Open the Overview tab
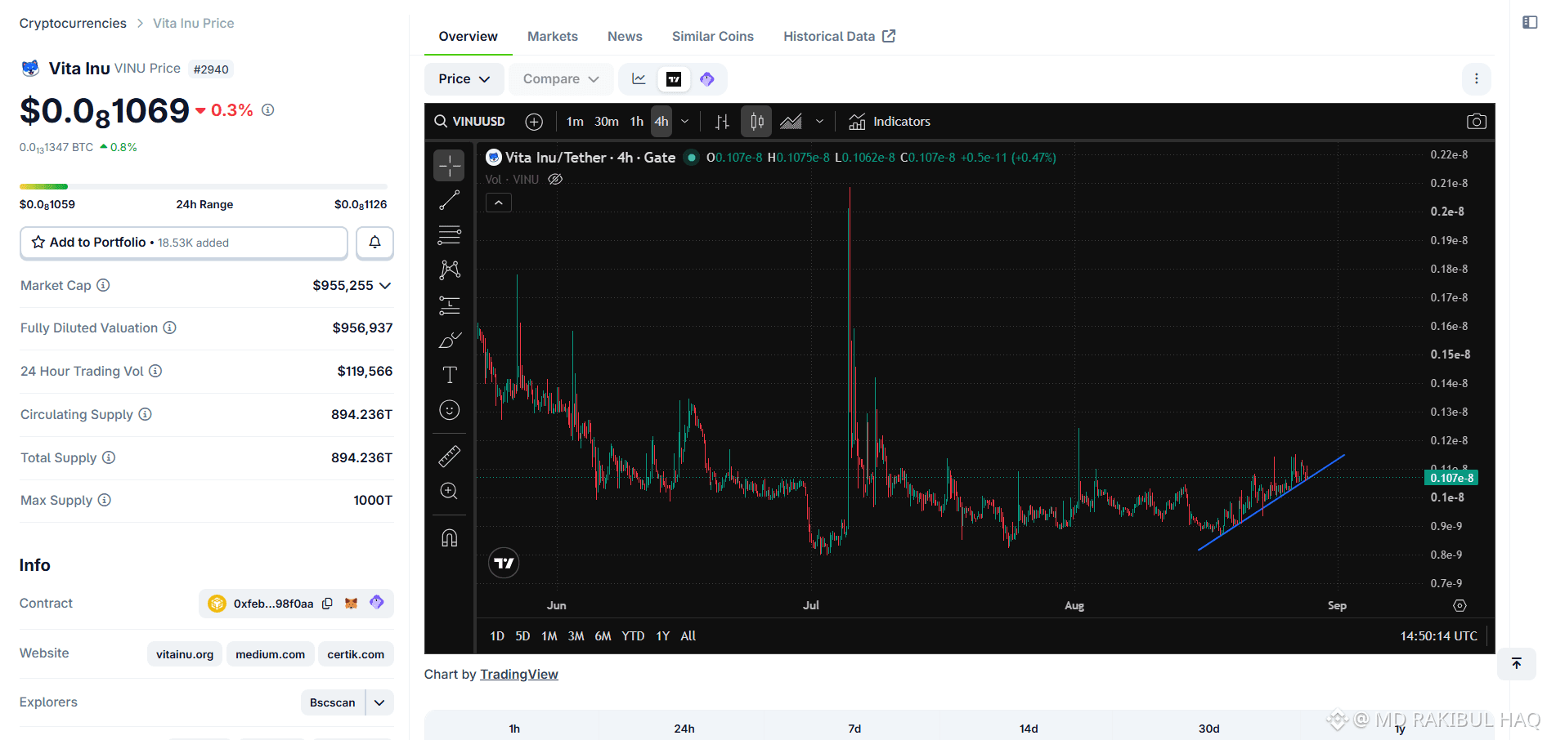Viewport: 1547px width, 740px height. [468, 36]
